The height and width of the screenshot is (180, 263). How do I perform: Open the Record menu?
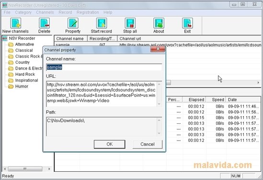(x=65, y=12)
